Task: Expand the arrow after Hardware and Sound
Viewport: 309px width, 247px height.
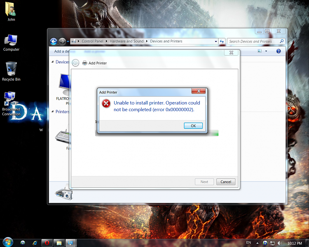Action: pos(147,41)
